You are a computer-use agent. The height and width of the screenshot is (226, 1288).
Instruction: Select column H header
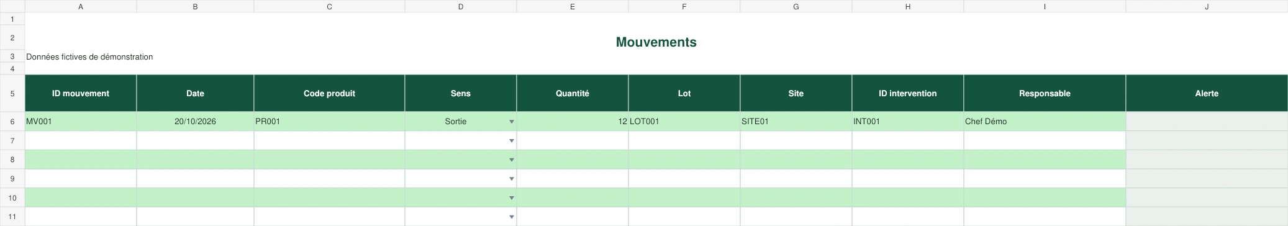click(908, 6)
